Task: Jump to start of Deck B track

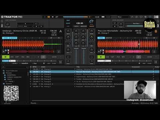Action: click(x=99, y=52)
